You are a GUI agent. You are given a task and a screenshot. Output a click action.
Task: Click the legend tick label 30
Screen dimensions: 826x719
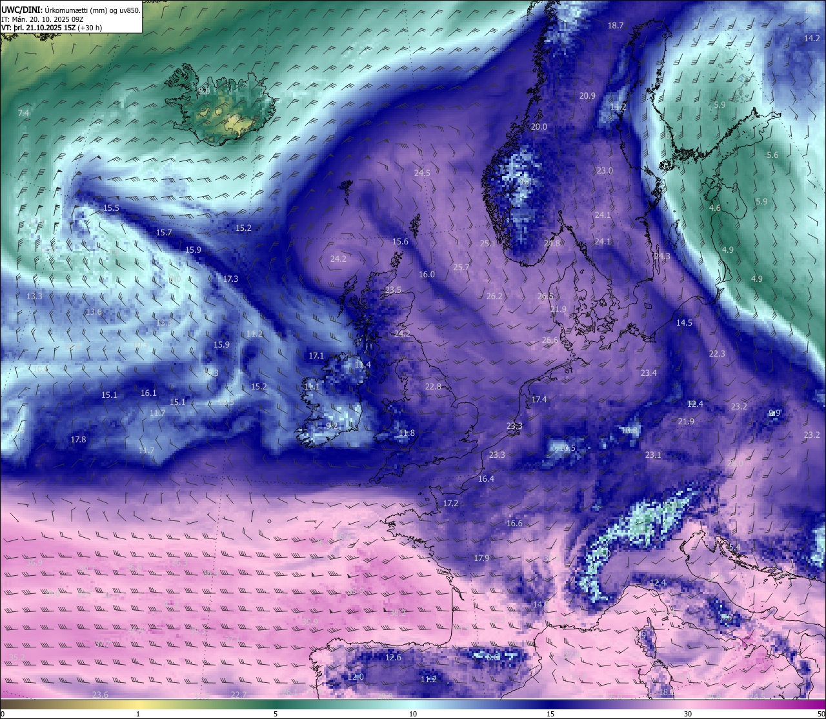(x=688, y=714)
